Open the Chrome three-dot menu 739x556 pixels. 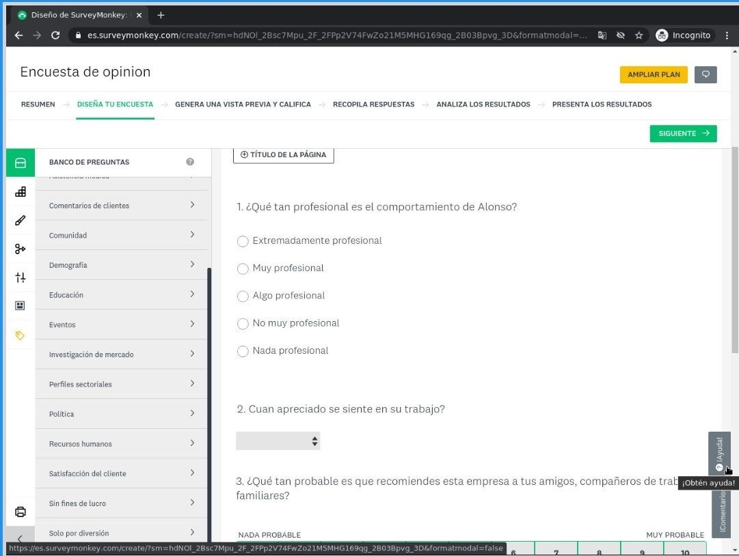pos(726,36)
